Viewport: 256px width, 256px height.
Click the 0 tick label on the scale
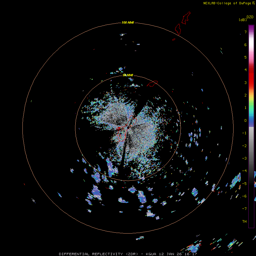(x=245, y=121)
